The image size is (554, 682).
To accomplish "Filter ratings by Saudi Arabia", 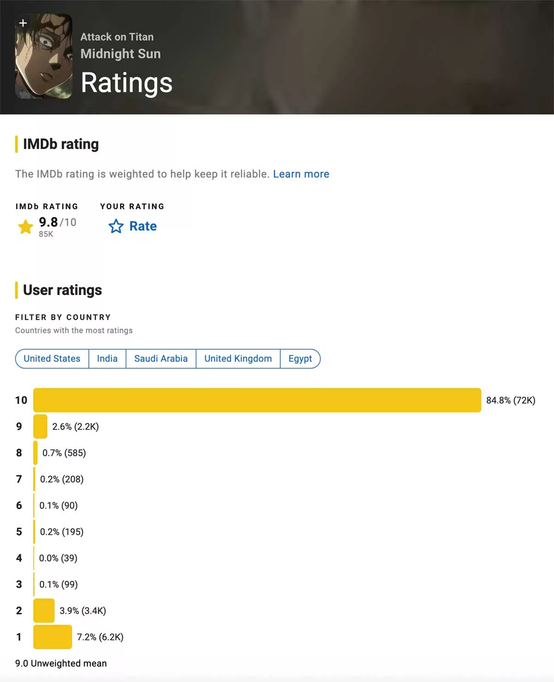I will pyautogui.click(x=161, y=359).
